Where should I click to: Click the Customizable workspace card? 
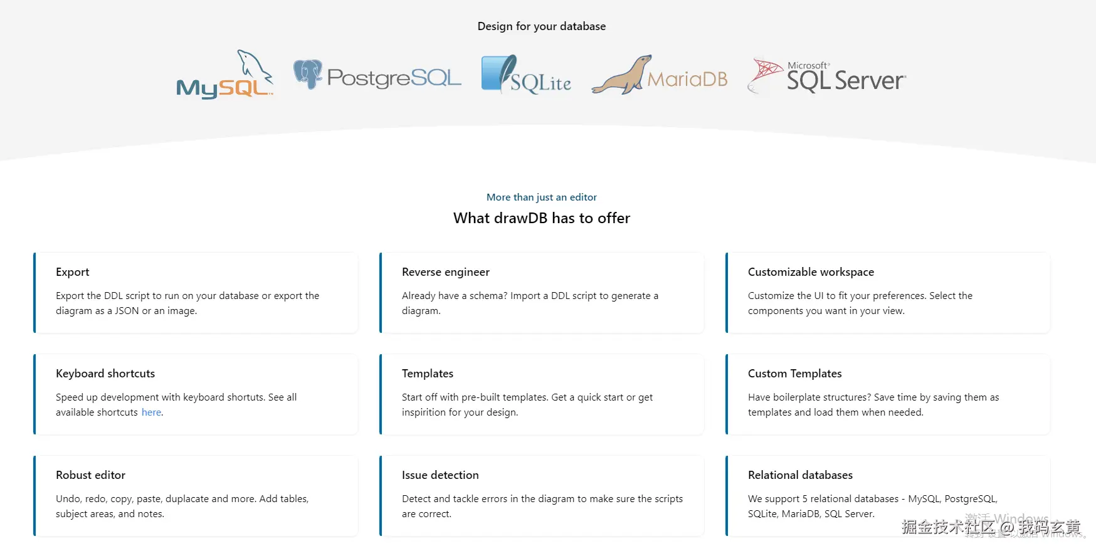(x=888, y=293)
